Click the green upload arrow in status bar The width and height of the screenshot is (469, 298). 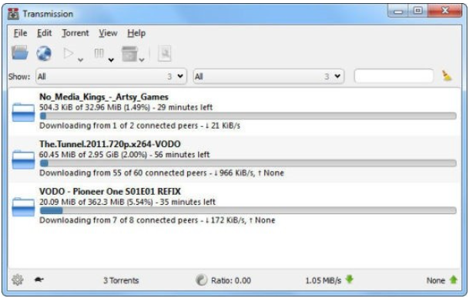point(454,280)
